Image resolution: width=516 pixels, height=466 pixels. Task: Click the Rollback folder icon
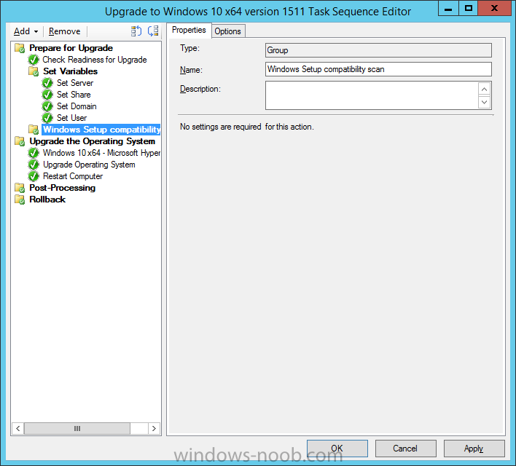tap(20, 200)
